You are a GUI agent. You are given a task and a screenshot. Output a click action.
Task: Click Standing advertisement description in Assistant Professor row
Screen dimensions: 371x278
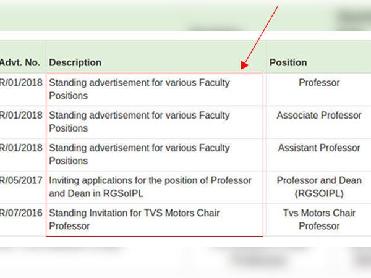pyautogui.click(x=139, y=154)
